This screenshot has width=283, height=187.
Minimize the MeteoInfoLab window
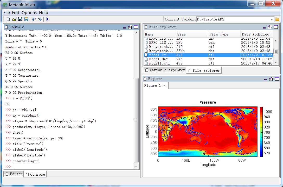(x=253, y=3)
